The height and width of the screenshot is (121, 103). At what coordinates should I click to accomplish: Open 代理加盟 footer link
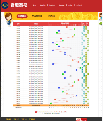click(8, 119)
